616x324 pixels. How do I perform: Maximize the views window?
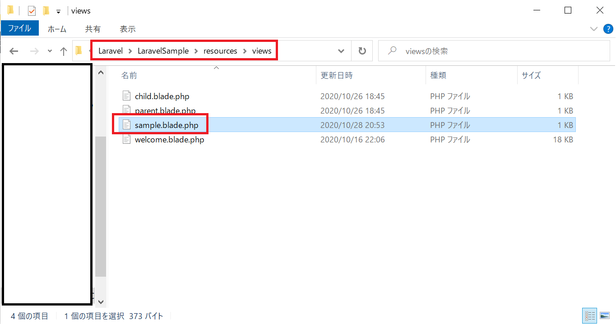coord(568,10)
